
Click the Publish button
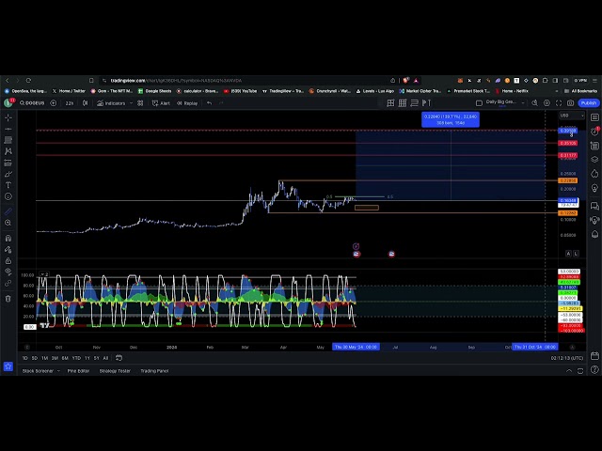point(589,103)
